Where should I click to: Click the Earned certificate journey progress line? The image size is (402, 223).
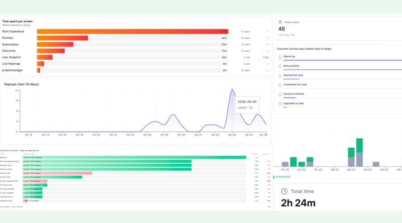pos(289,98)
